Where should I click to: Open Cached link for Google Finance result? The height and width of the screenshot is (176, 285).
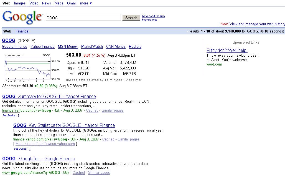(79, 173)
